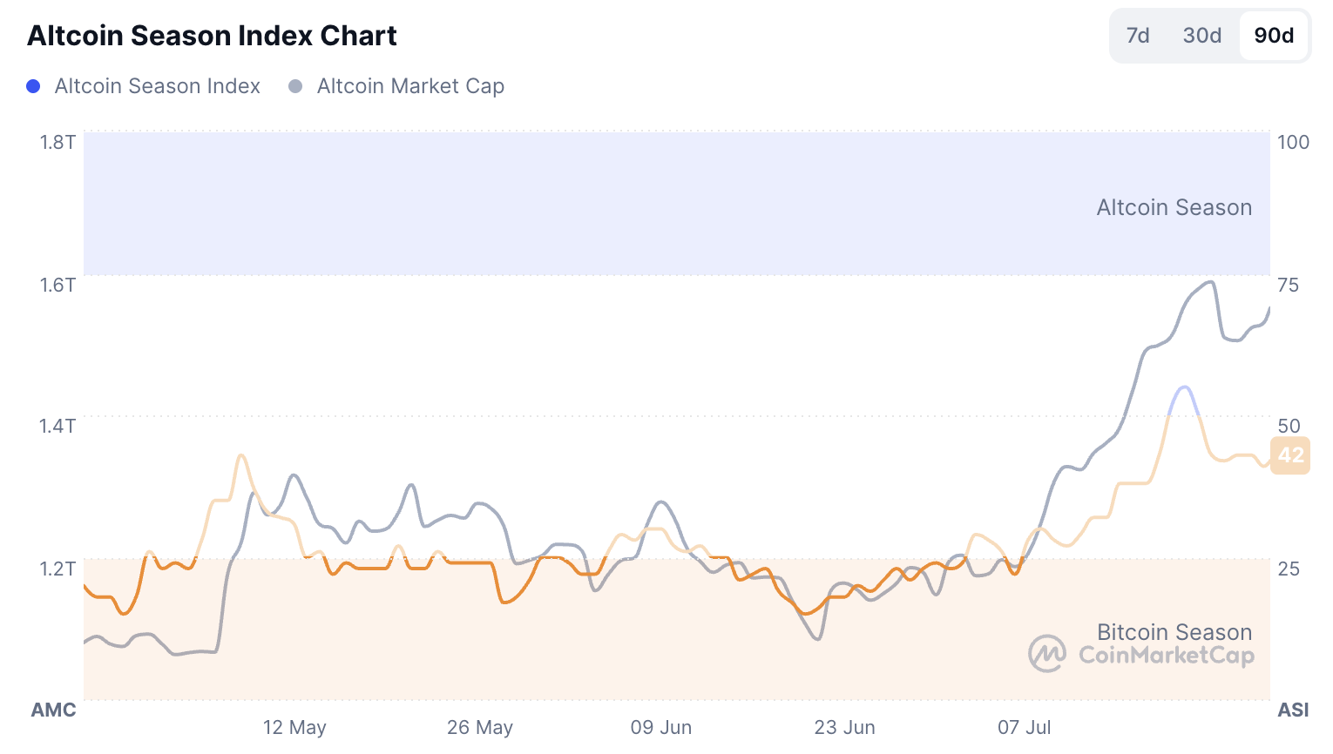The height and width of the screenshot is (754, 1333).
Task: Click the CoinMarketCap watermark text
Action: 1166,656
